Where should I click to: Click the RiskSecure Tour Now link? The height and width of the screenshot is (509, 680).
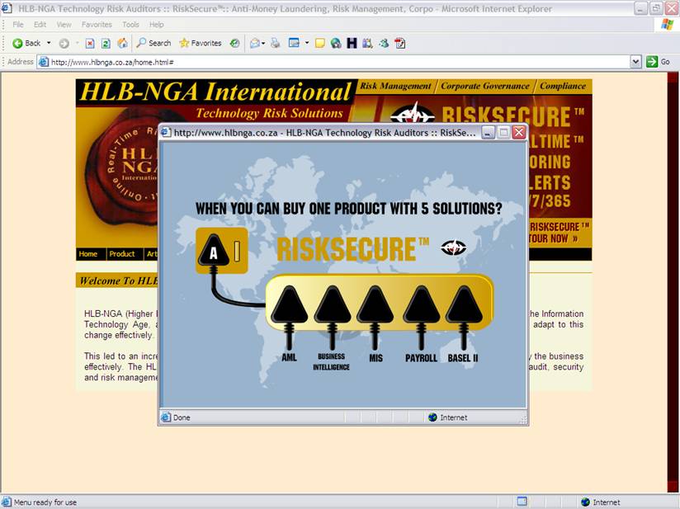[x=560, y=233]
